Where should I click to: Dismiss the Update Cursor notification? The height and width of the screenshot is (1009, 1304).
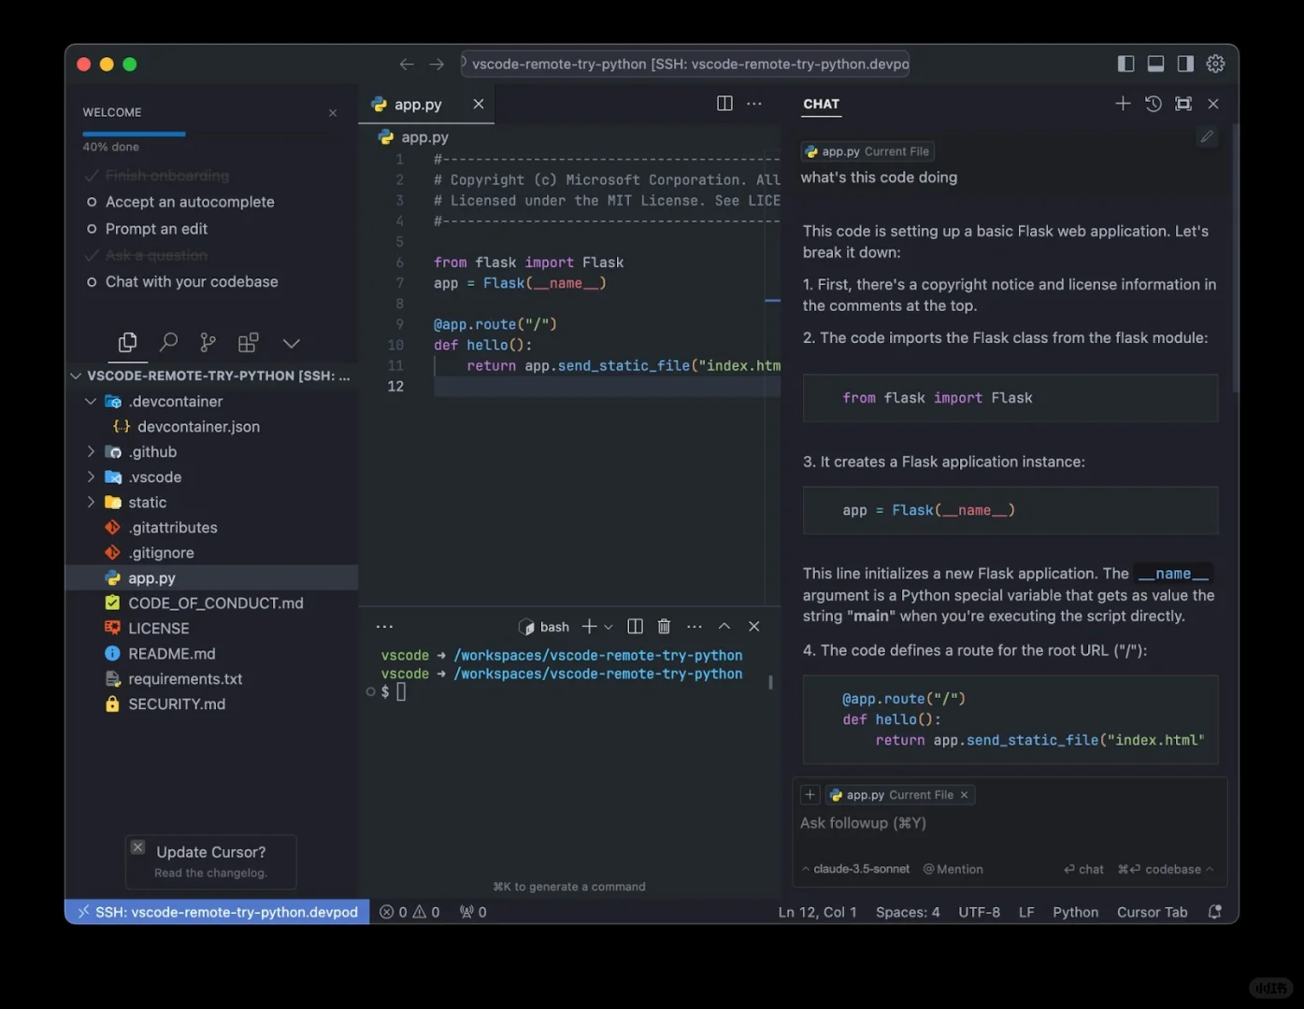(137, 847)
